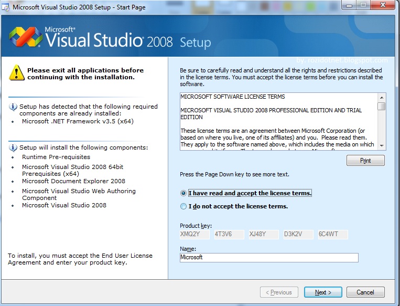The width and height of the screenshot is (400, 306).
Task: Click the Previous button
Action: (279, 292)
